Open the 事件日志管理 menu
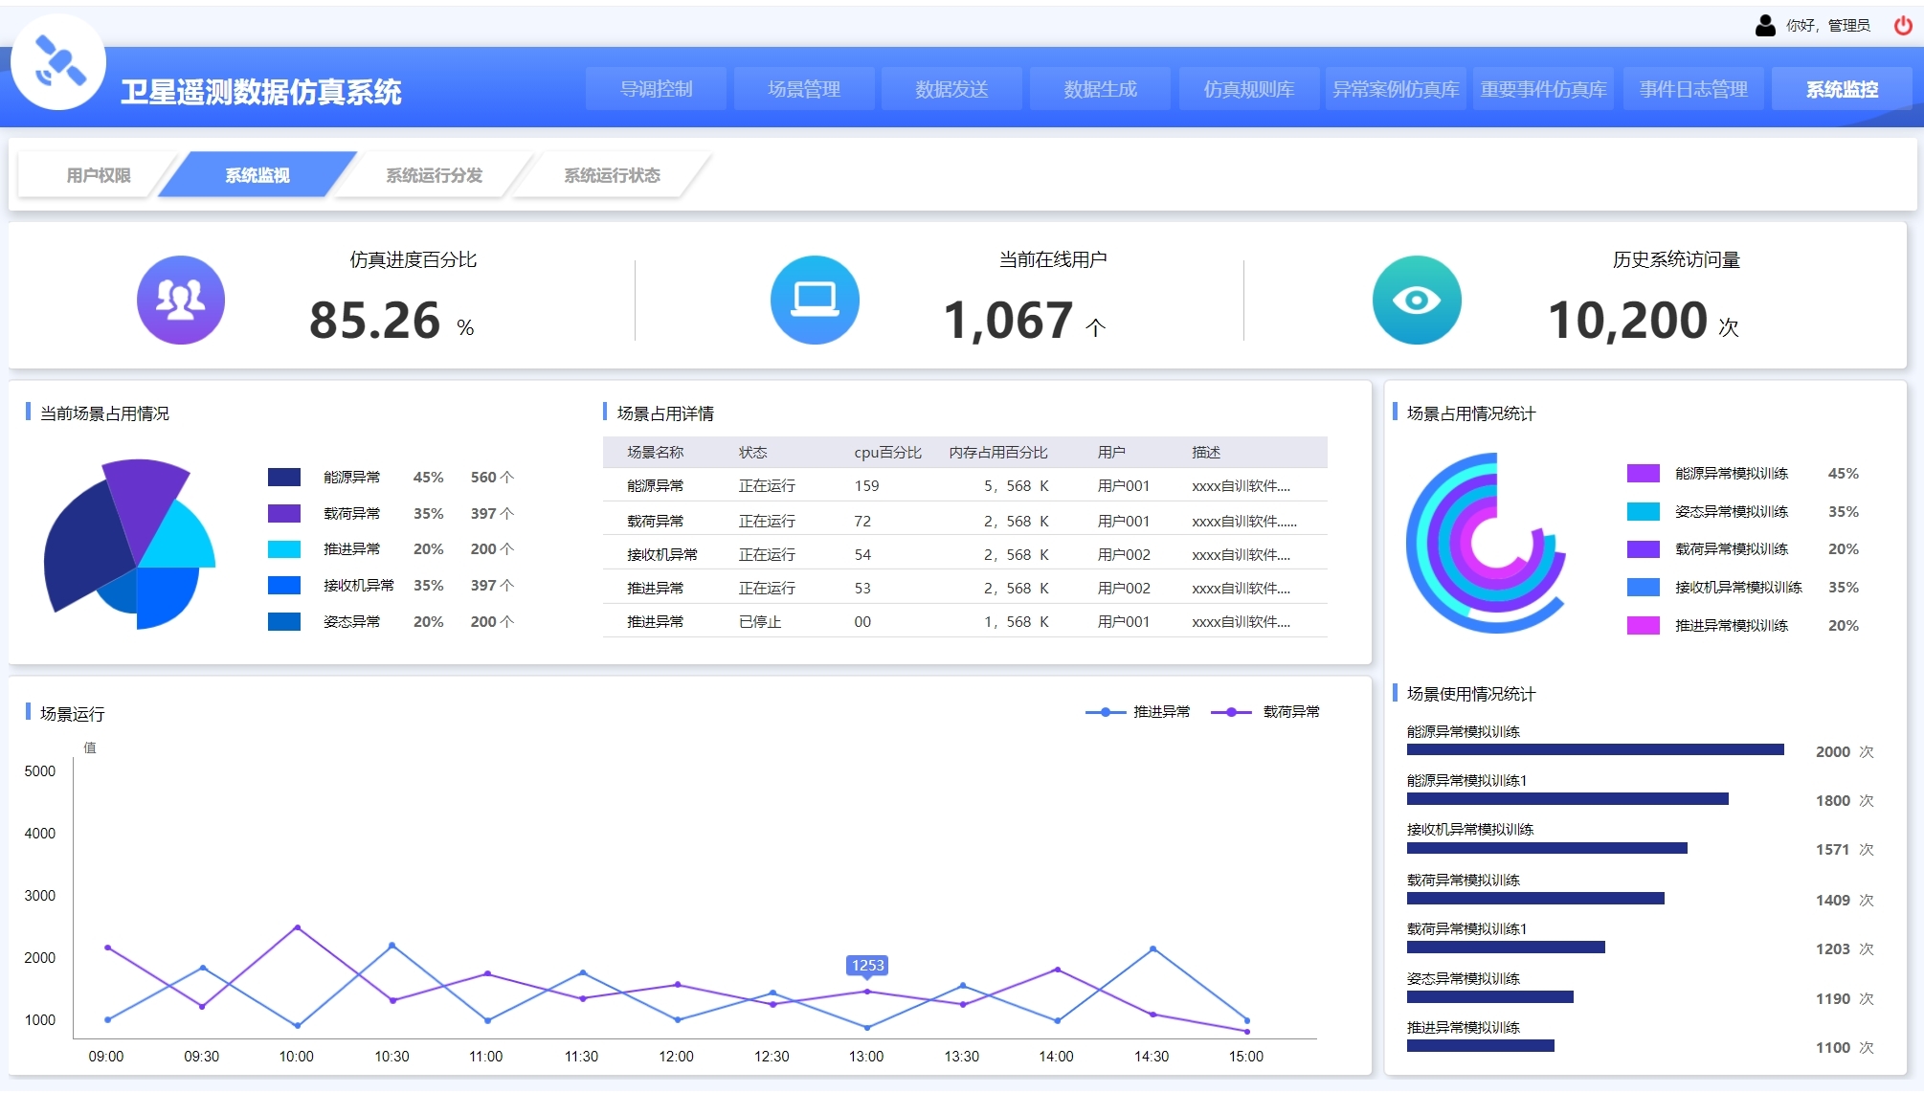This screenshot has height=1093, width=1924. point(1693,89)
